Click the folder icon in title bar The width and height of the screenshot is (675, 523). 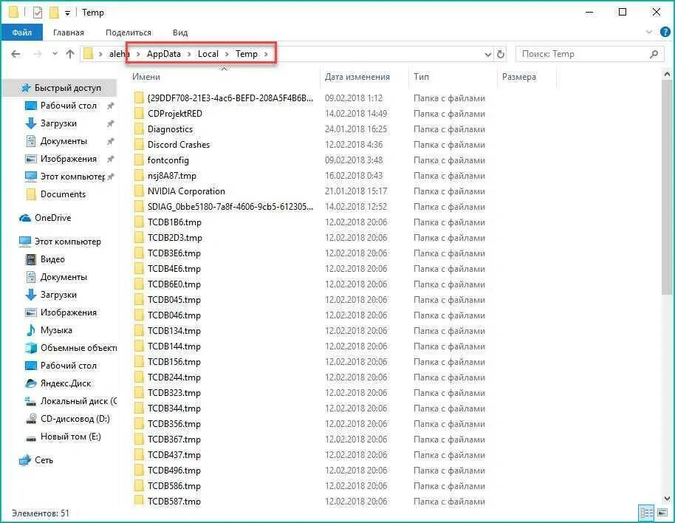[13, 13]
